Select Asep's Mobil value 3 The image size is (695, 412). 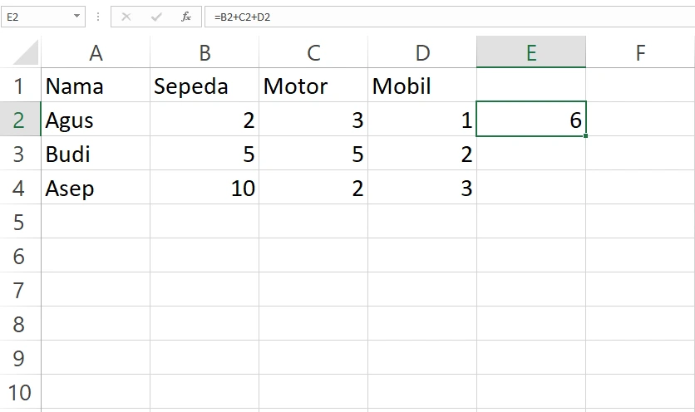pyautogui.click(x=422, y=188)
